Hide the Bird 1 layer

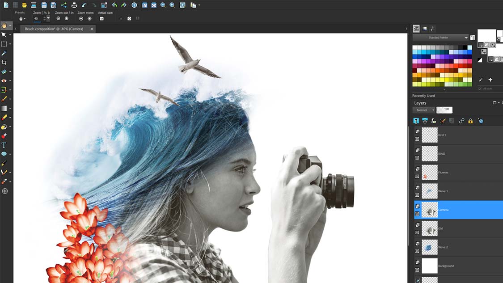coord(417,138)
